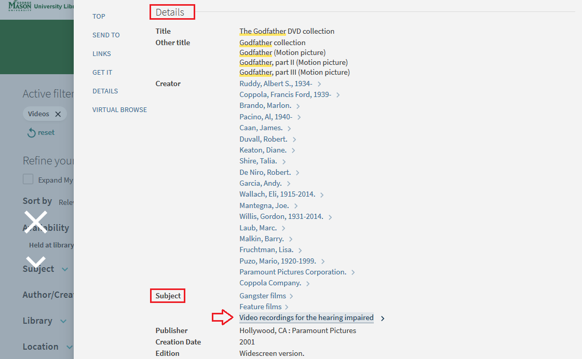The image size is (582, 359).
Task: Expand the Library filter section
Action: point(63,321)
